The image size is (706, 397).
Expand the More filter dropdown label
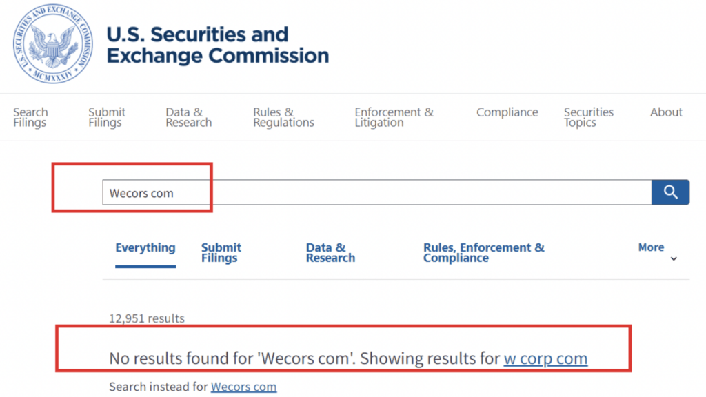coord(651,247)
